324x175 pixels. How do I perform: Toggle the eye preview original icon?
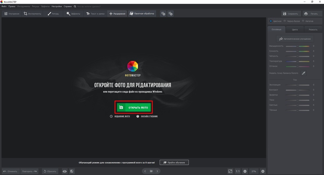pos(65,171)
